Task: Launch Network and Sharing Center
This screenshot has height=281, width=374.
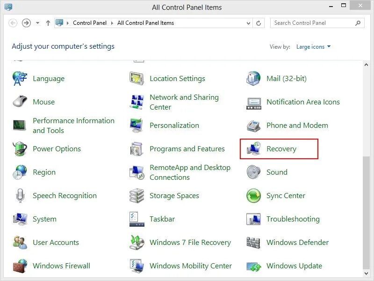Action: coord(184,102)
